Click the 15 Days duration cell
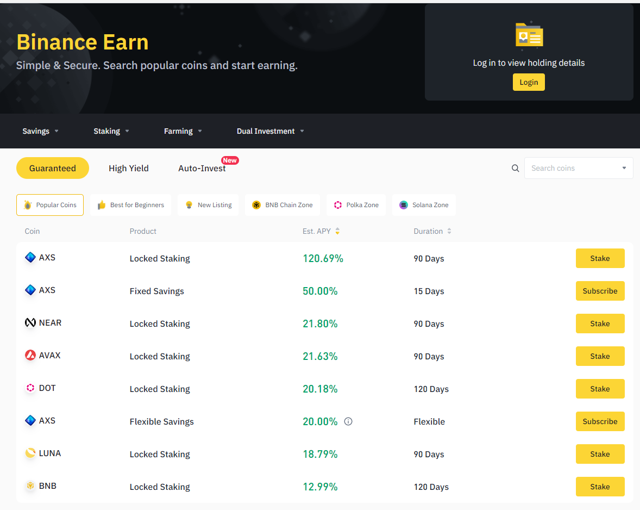The image size is (640, 510). click(x=429, y=291)
